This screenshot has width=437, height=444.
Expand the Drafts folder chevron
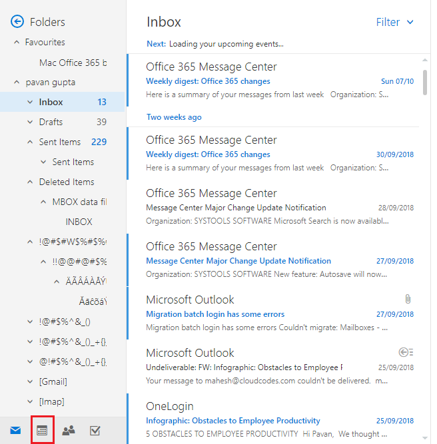coord(30,122)
